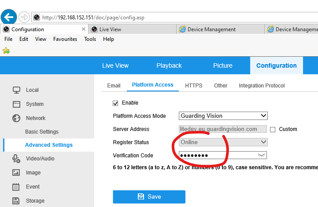Open the Integration Protocol tab
Image resolution: width=318 pixels, height=207 pixels.
262,86
